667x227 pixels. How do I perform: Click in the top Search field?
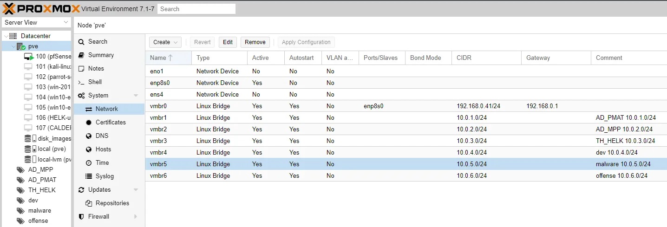[196, 9]
